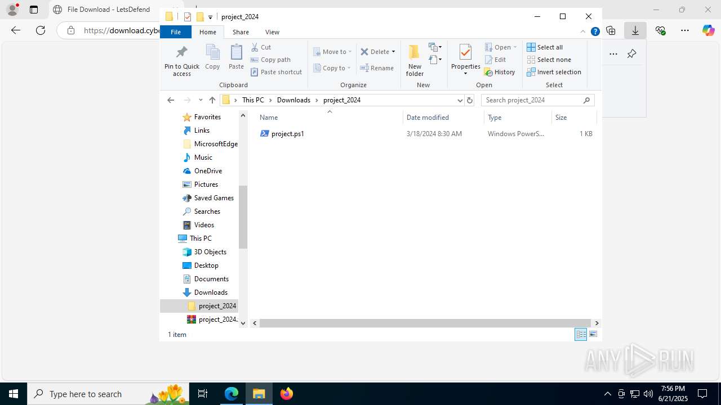Viewport: 721px width, 405px height.
Task: Open the Copy to dropdown
Action: (x=332, y=68)
